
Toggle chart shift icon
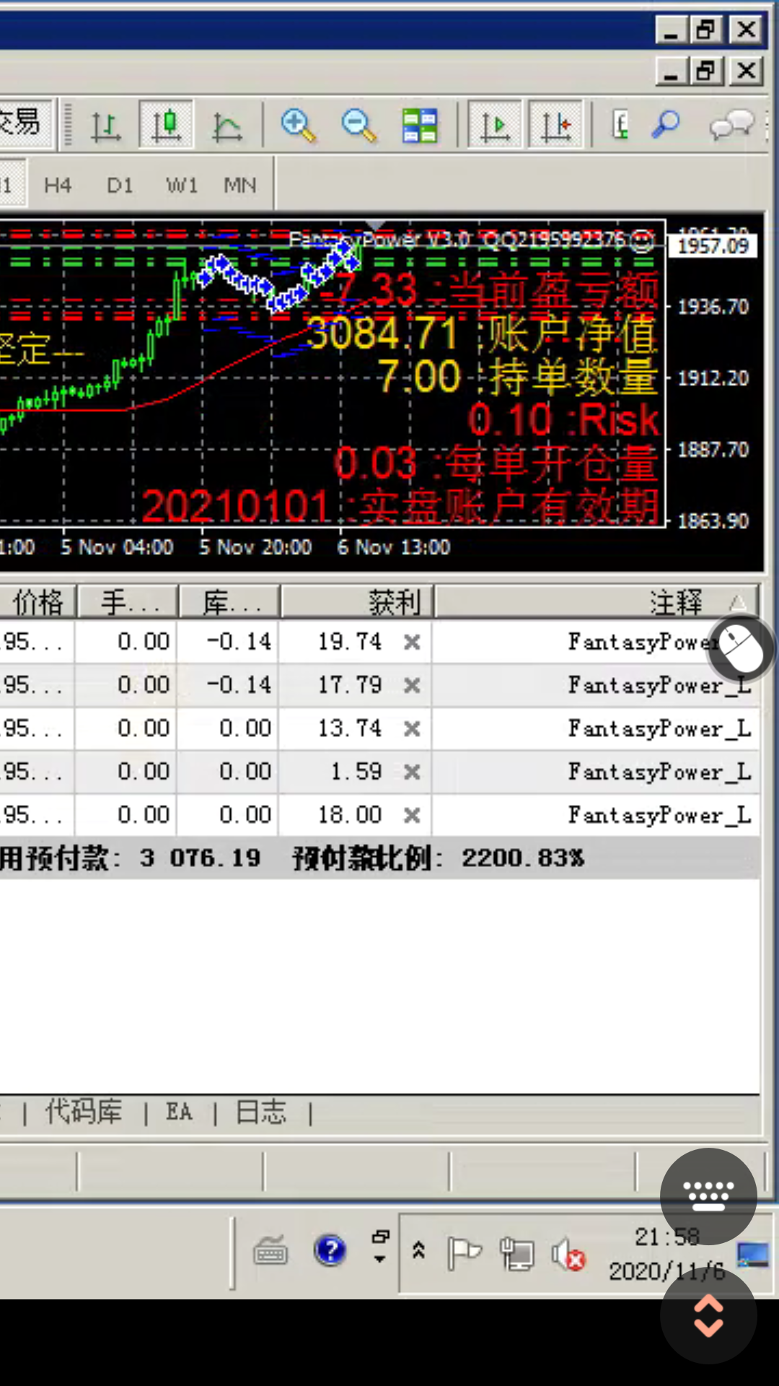point(555,126)
